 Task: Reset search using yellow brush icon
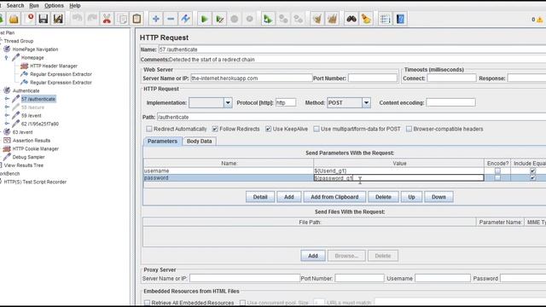(366, 19)
